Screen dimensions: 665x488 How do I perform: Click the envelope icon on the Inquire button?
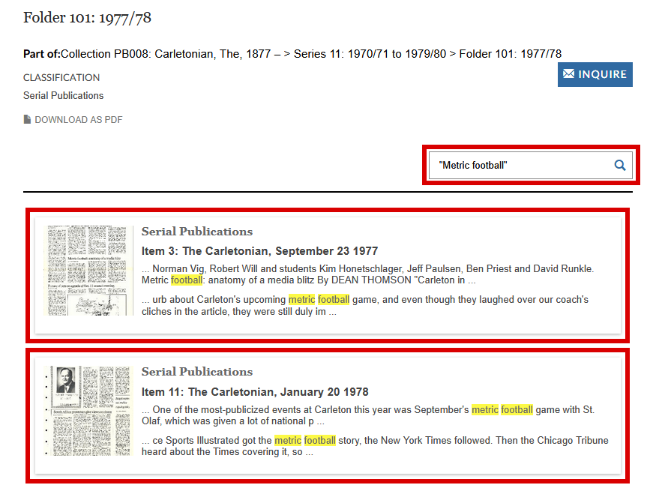(x=569, y=73)
